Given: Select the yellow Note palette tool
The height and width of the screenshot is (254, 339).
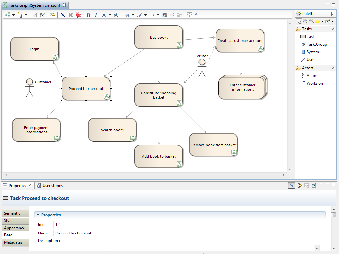Looking at the screenshot, I should (x=317, y=21).
